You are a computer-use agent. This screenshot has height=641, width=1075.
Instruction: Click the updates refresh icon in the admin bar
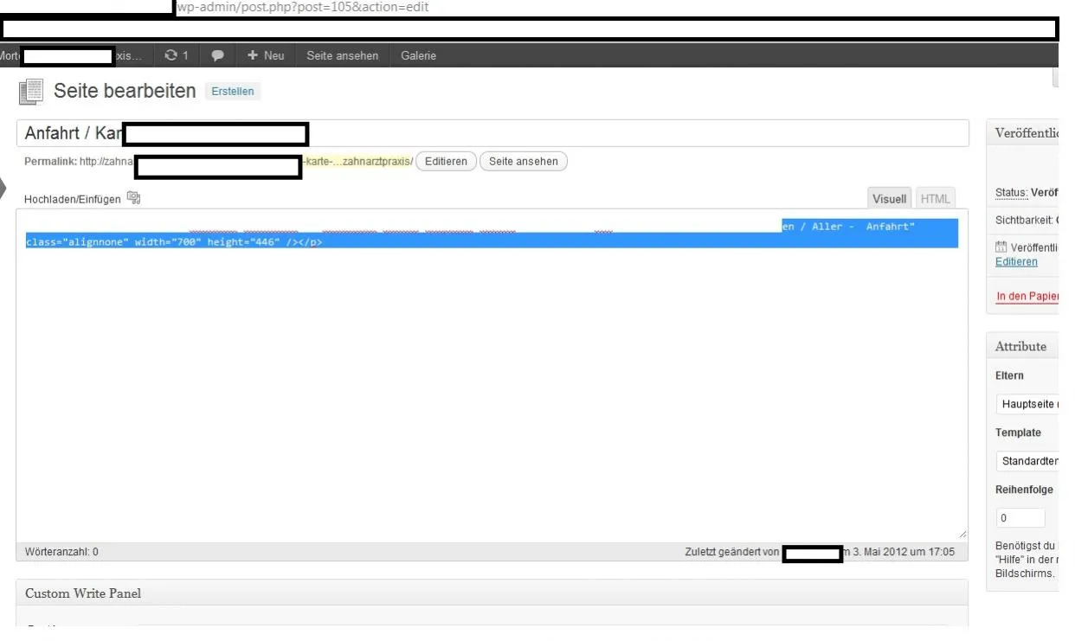pos(171,55)
